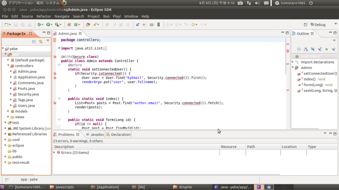339x190 pixels.
Task: Click the red circle-in-page toolbar icon
Action: pyautogui.click(x=144, y=24)
